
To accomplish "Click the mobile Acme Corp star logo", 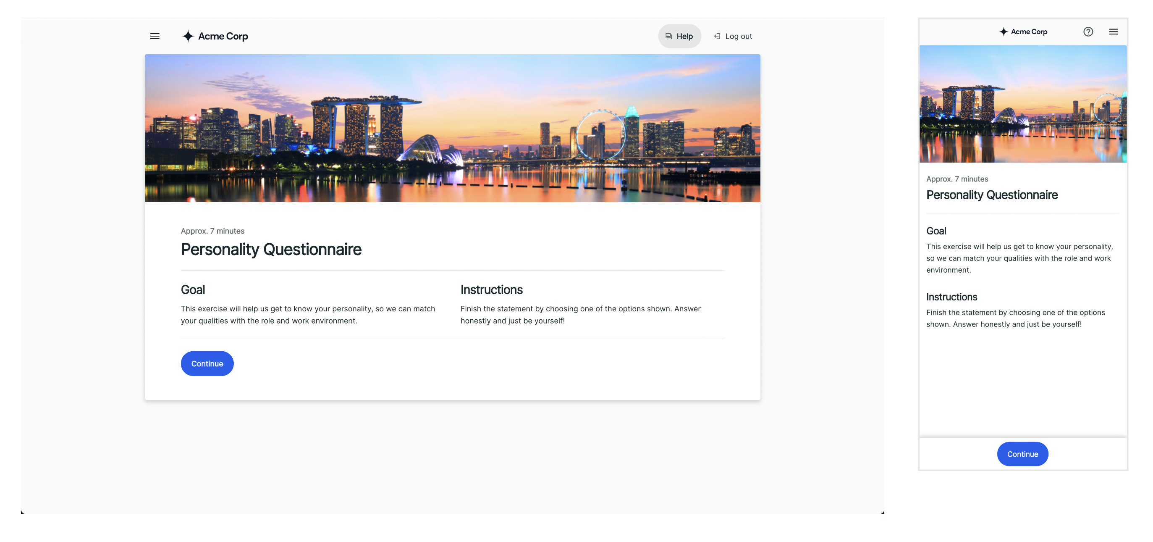I will pos(1004,32).
